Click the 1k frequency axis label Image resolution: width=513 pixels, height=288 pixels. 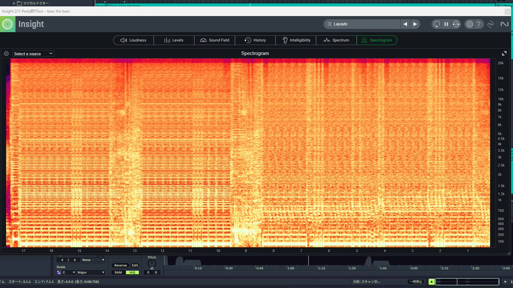click(499, 200)
